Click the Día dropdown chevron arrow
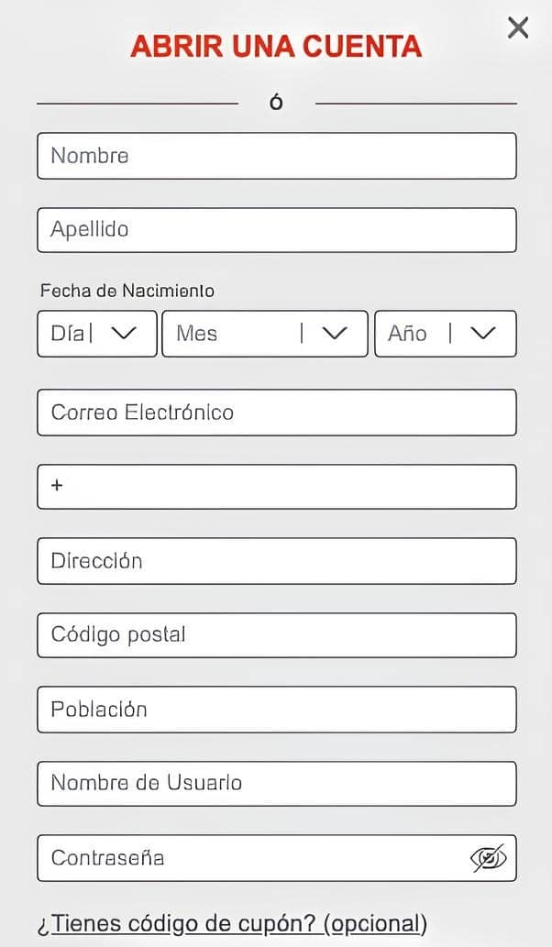This screenshot has width=552, height=947. coord(123,334)
